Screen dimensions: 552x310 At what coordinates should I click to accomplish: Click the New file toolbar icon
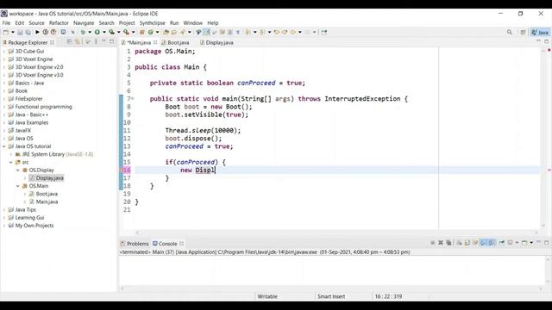click(6, 32)
